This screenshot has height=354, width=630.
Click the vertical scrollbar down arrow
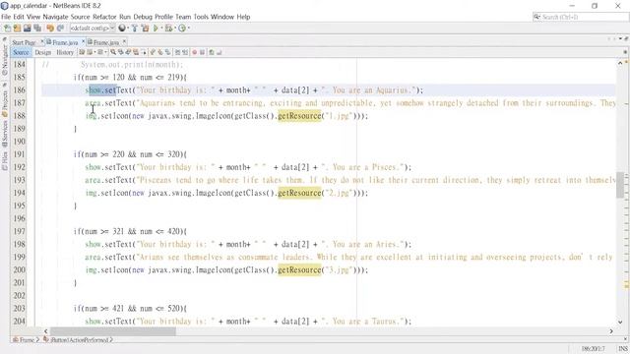[620, 322]
